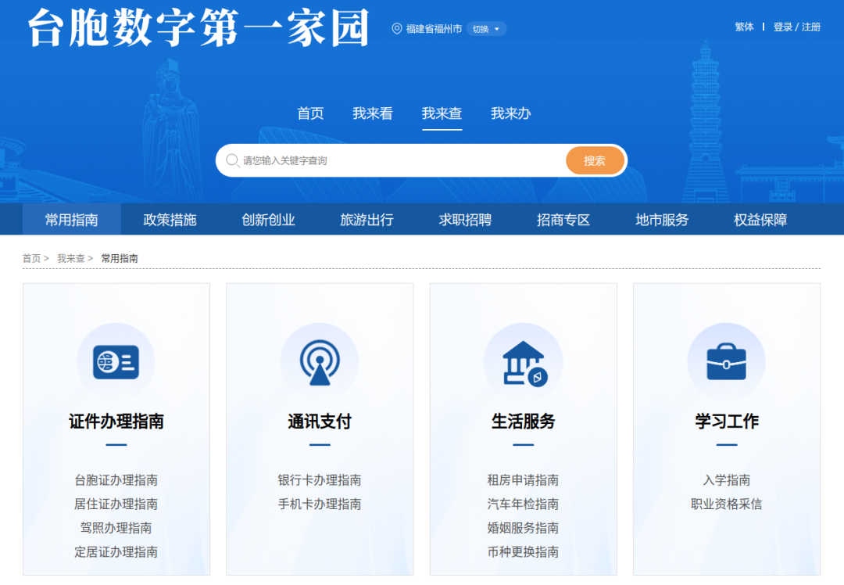Click the 常用指南 breadcrumb text
844x585 pixels.
pos(120,259)
